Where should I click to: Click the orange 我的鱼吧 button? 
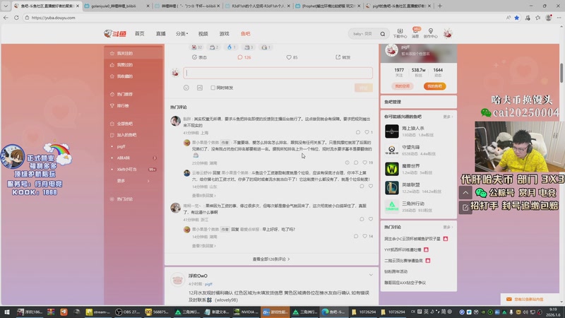(434, 86)
